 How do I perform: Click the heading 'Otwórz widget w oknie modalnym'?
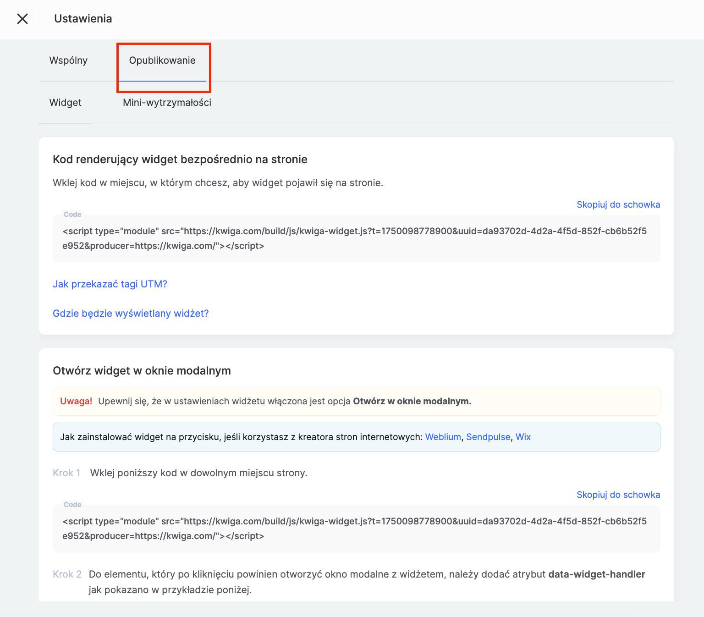click(142, 371)
